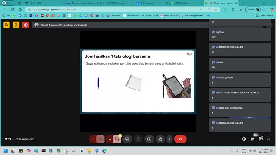Switch to the CMS NADI Manager tab
This screenshot has width=276, height=155.
pos(115,3)
